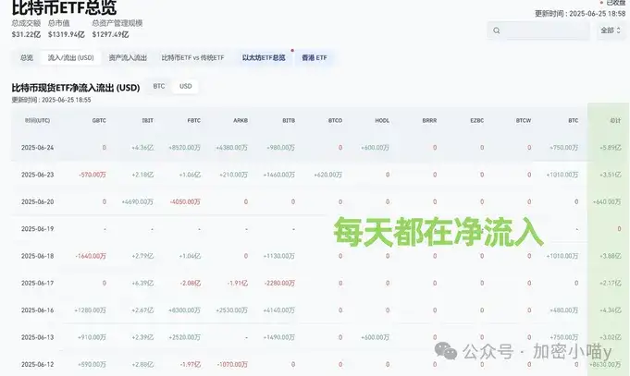The image size is (630, 376).
Task: Click the BTCW column header
Action: point(524,120)
